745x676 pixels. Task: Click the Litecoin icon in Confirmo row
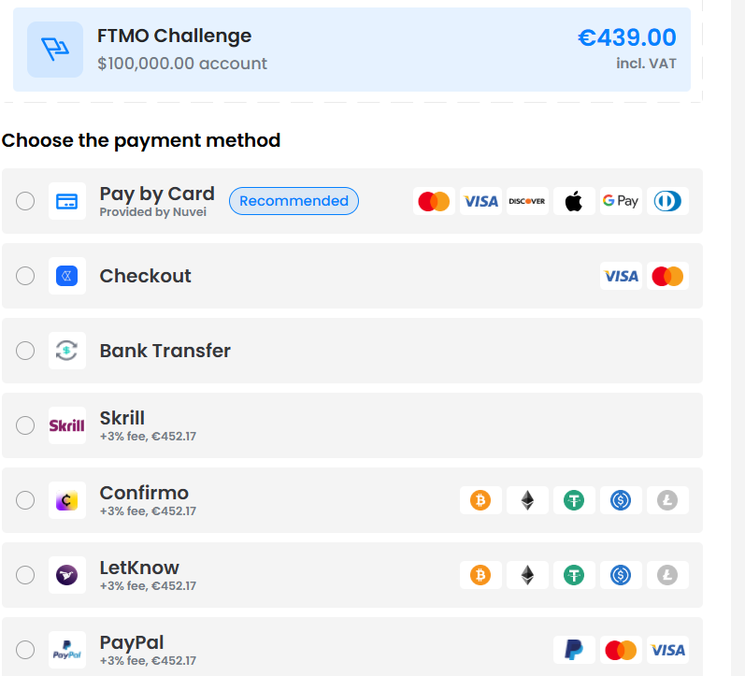point(667,500)
